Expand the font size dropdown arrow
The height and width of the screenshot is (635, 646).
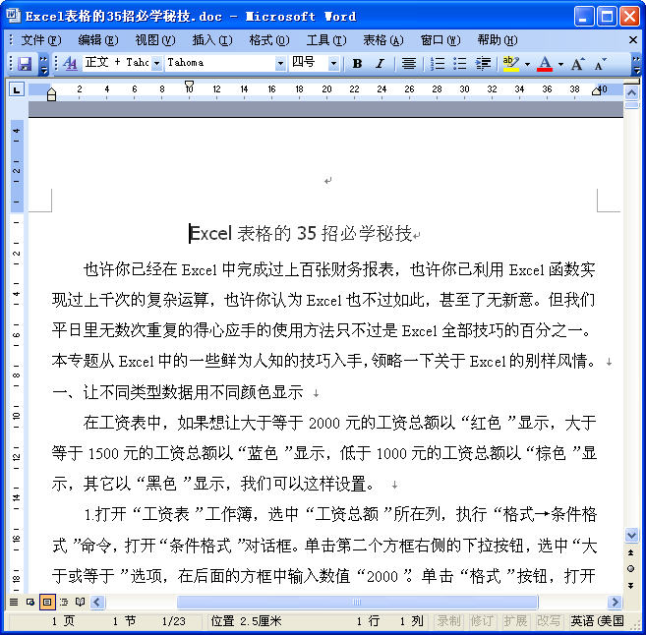pyautogui.click(x=333, y=63)
